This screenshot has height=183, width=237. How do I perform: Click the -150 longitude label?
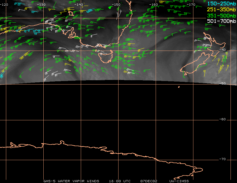pos(116,5)
